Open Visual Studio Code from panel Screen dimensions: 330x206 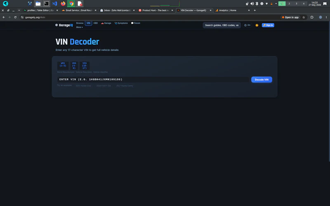tap(55, 4)
